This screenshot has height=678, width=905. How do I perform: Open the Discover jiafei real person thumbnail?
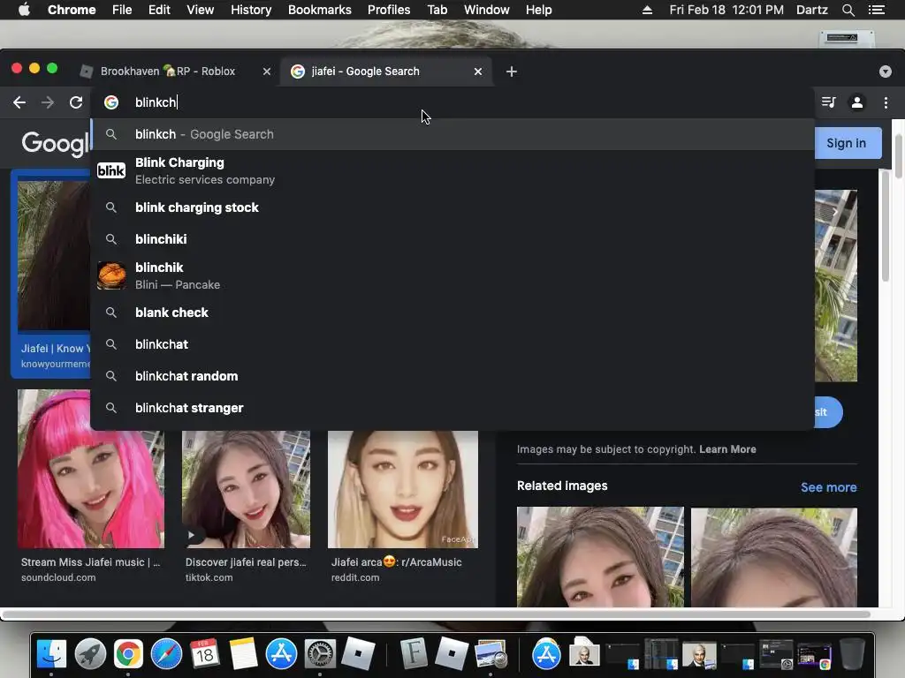point(246,489)
